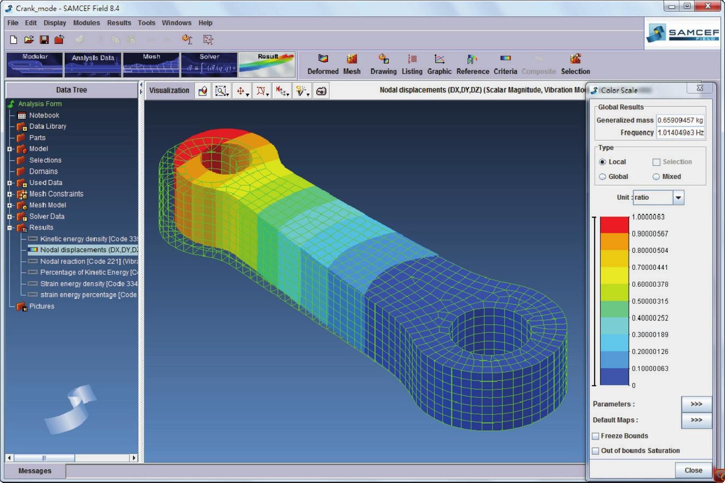Viewport: 725px width, 483px height.
Task: Open the Unit ratio dropdown
Action: [678, 198]
